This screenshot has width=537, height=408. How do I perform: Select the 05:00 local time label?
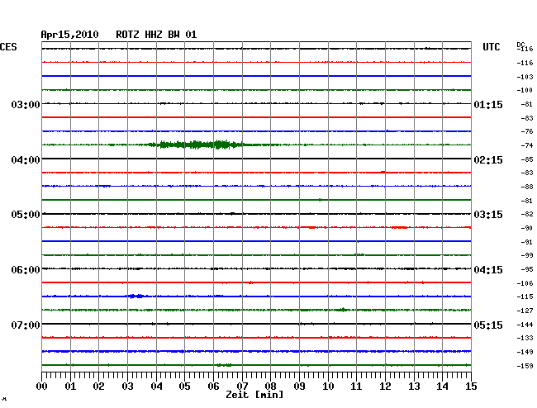(26, 215)
